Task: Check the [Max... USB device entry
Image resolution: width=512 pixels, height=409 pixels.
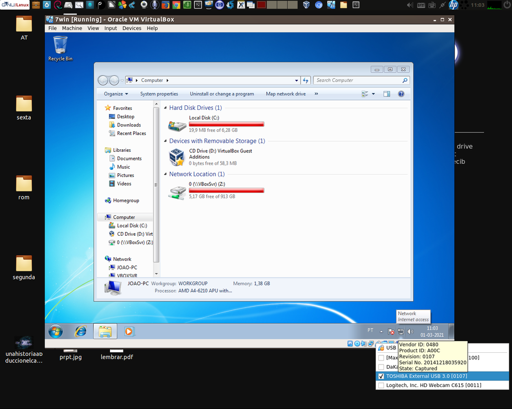Action: [x=381, y=358]
